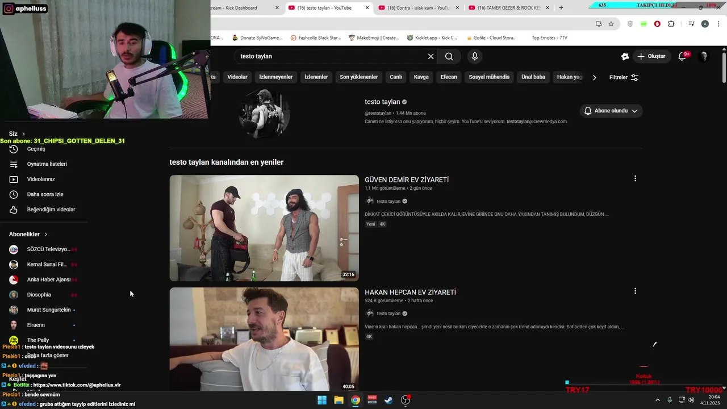Play the GÜVEN DEMİR video thumbnail
The height and width of the screenshot is (409, 727).
pos(264,228)
